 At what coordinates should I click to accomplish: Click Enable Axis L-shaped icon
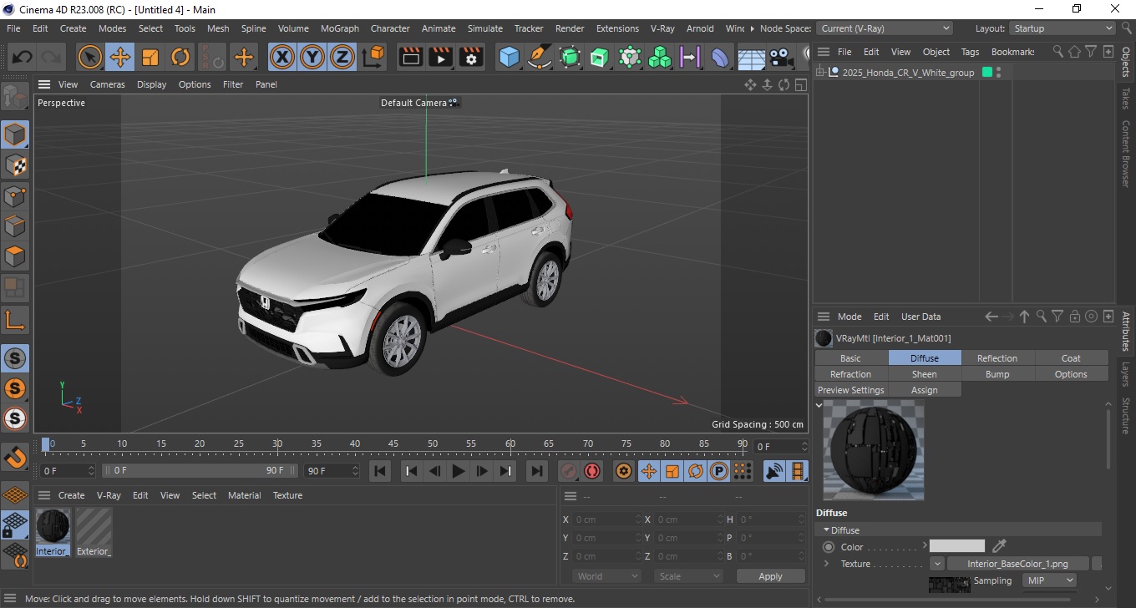point(14,319)
